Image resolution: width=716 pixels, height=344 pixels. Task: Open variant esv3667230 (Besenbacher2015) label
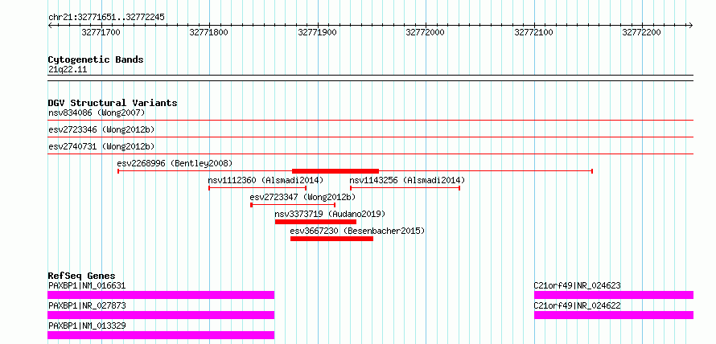pyautogui.click(x=357, y=231)
